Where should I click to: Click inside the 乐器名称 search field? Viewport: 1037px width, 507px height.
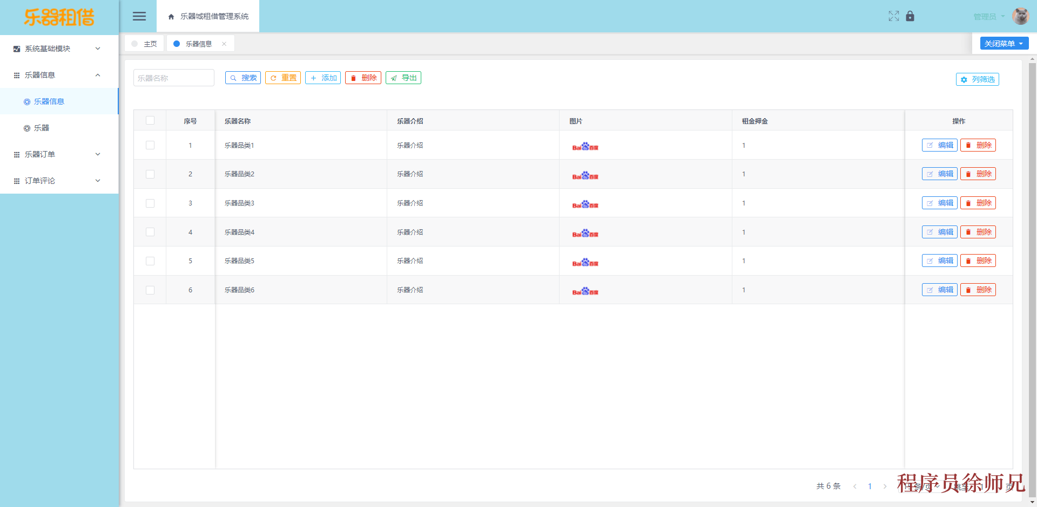(x=173, y=77)
